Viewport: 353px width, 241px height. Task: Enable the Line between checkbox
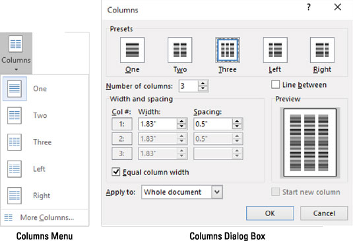pyautogui.click(x=275, y=85)
